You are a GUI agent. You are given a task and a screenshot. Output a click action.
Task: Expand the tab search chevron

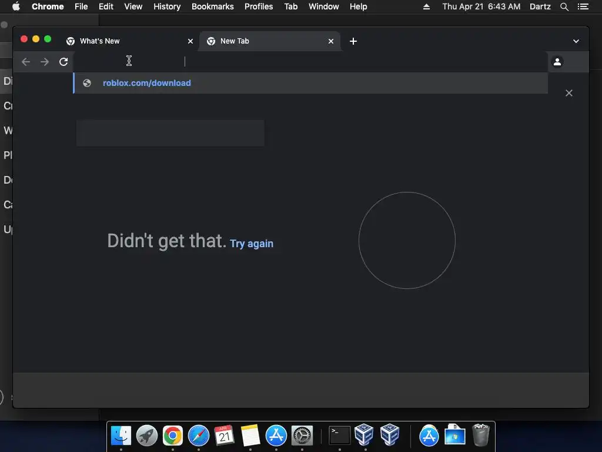576,41
